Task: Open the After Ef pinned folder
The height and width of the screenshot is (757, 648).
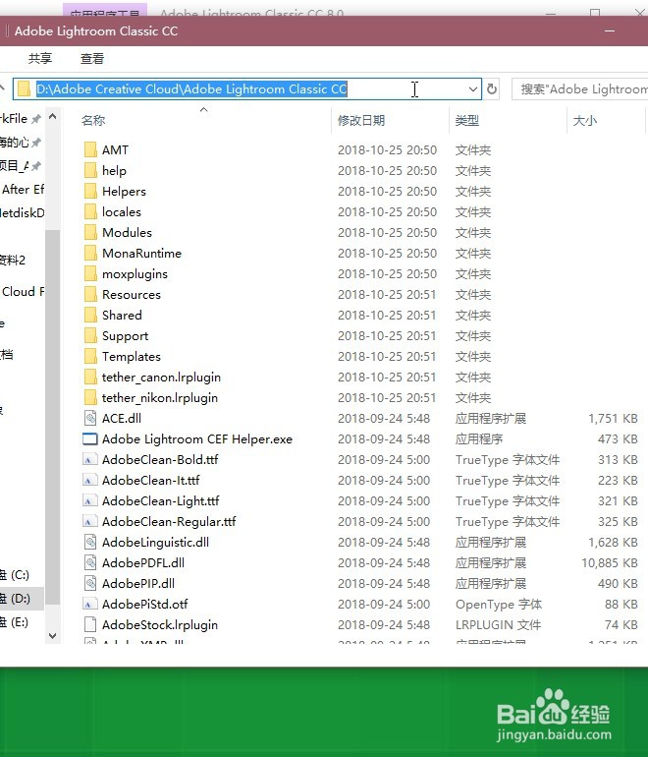Action: tap(23, 189)
